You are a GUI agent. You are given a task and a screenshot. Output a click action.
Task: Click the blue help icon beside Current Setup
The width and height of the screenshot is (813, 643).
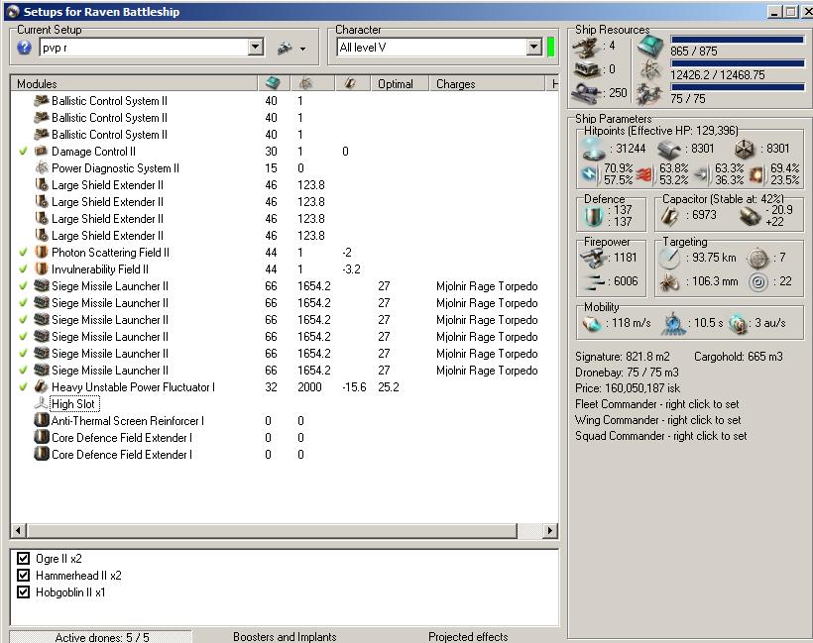pos(25,48)
